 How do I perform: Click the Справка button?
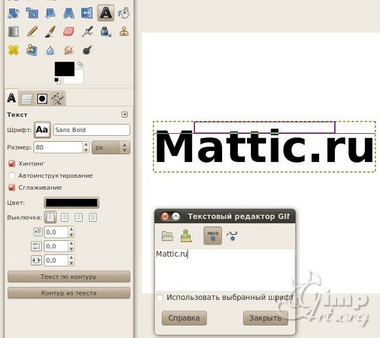click(x=184, y=318)
